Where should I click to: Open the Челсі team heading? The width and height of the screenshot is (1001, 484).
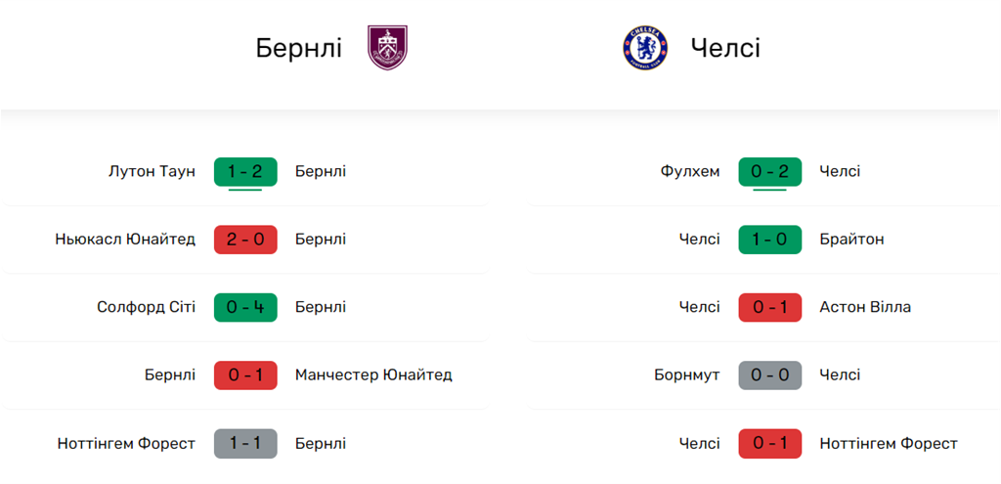(725, 48)
